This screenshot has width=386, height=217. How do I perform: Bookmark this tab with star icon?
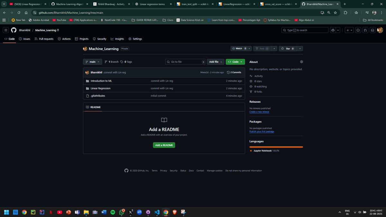point(335,13)
